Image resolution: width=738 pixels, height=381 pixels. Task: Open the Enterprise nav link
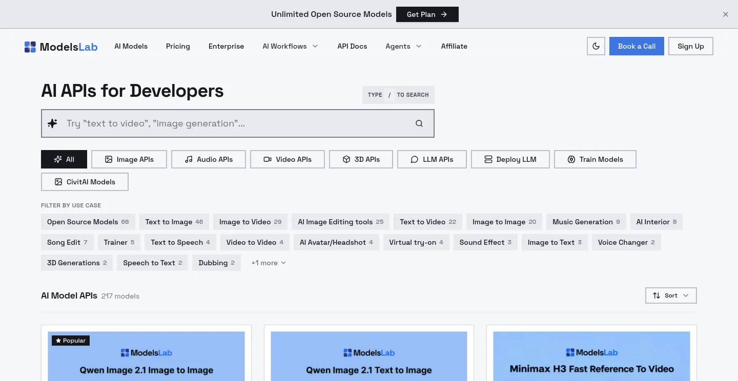point(227,46)
